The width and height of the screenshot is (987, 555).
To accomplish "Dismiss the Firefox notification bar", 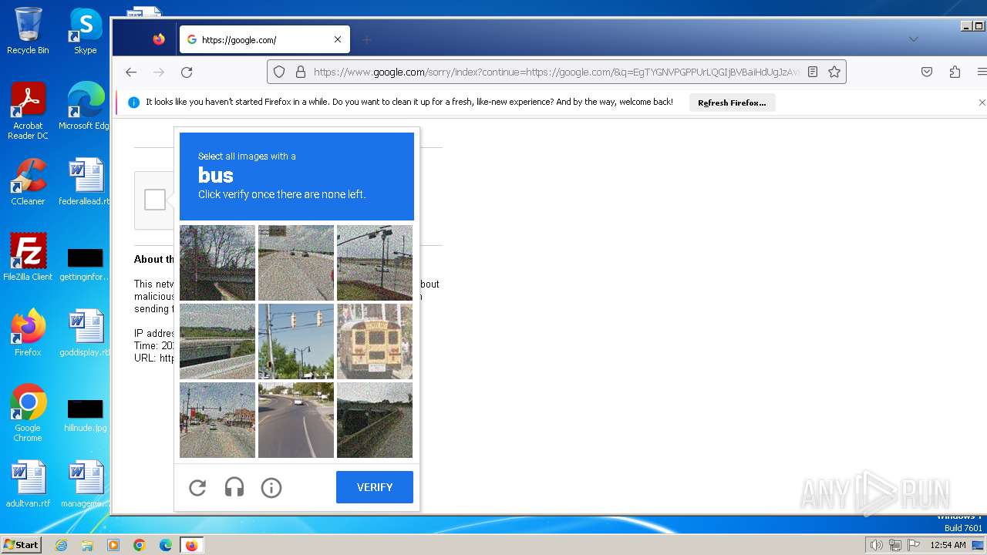I will click(982, 103).
